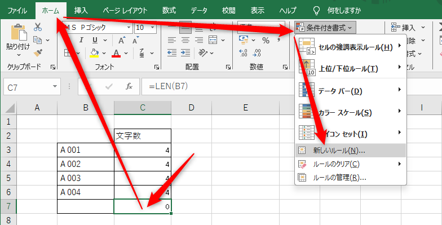Expand the Name Box dropdown arrow
Screen dimensions: 442x225
point(55,87)
